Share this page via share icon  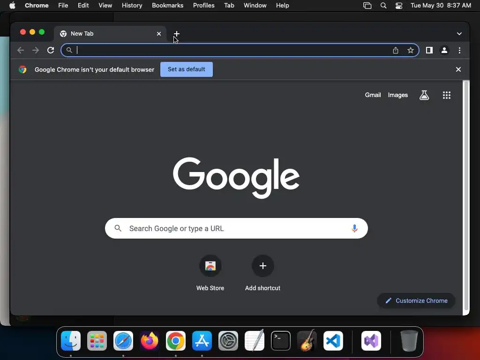(x=396, y=50)
